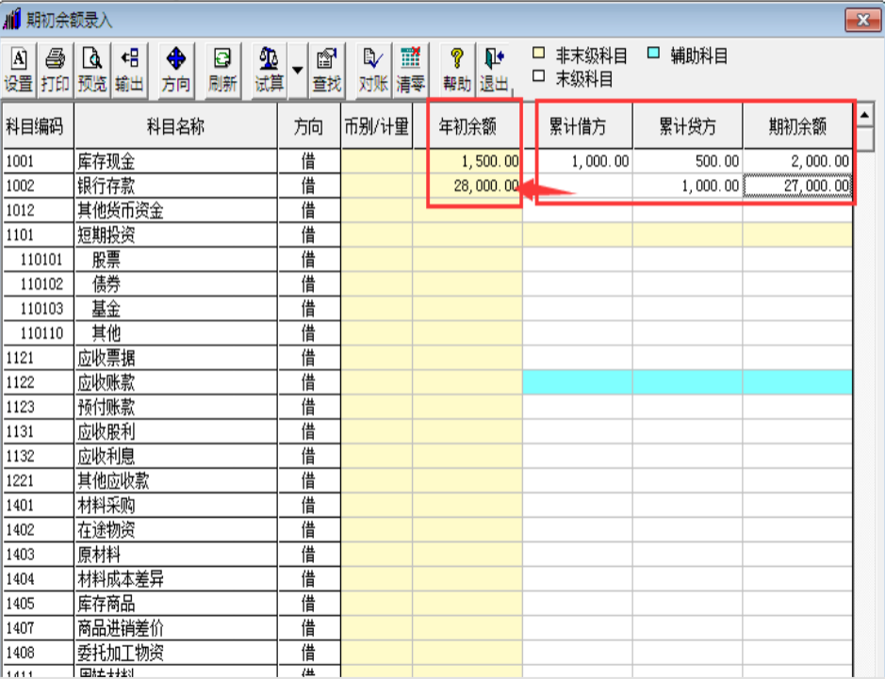This screenshot has width=885, height=679.
Task: Open the dropdown arrow beside 试算
Action: pos(298,71)
